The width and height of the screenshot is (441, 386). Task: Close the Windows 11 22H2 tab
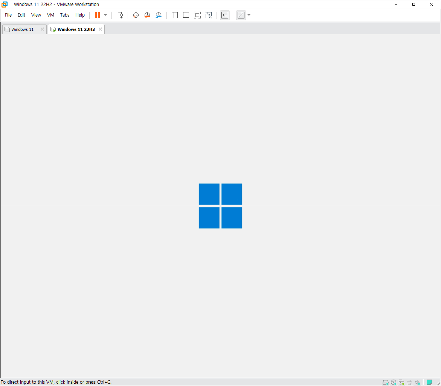pos(100,29)
